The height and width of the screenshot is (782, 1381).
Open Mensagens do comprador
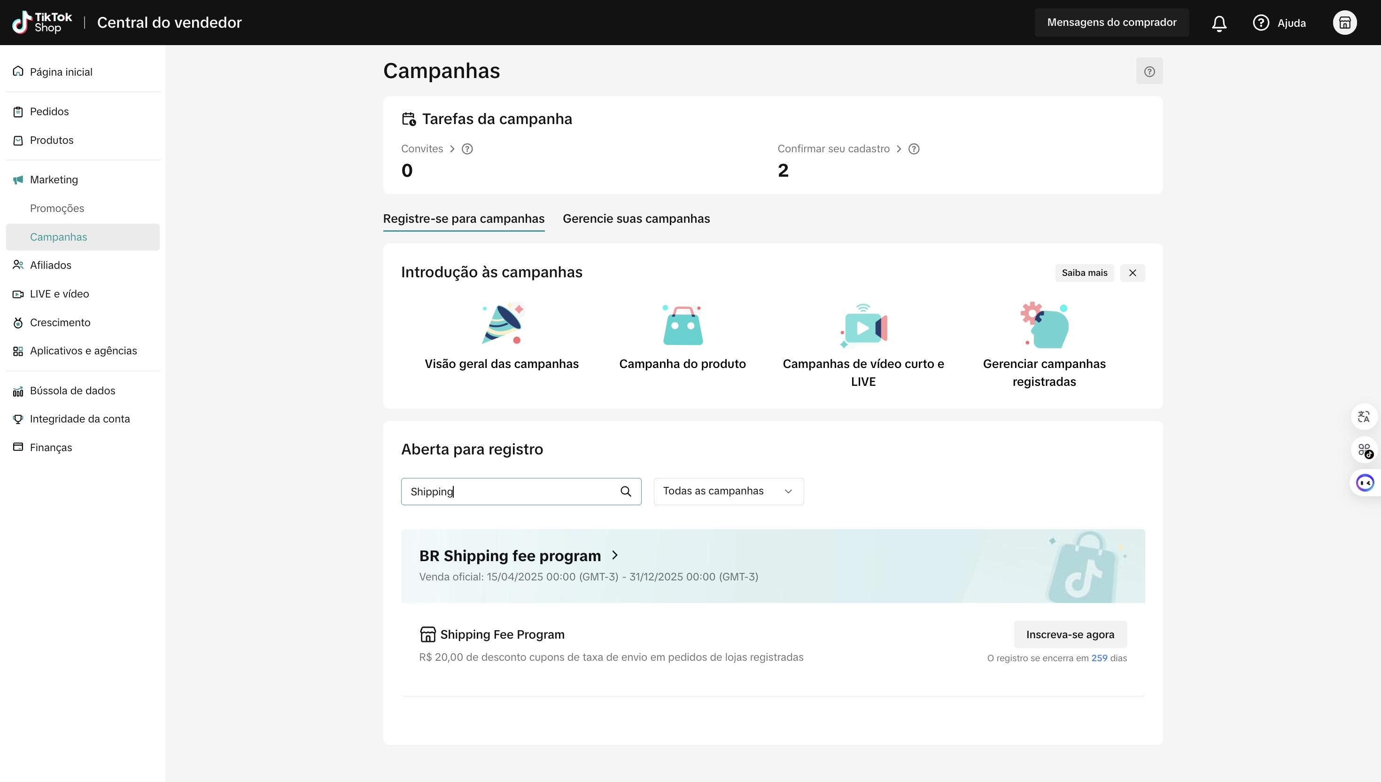(1111, 23)
